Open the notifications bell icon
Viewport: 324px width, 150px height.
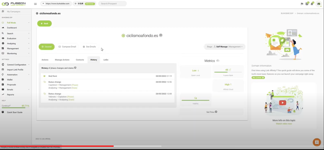click(312, 4)
